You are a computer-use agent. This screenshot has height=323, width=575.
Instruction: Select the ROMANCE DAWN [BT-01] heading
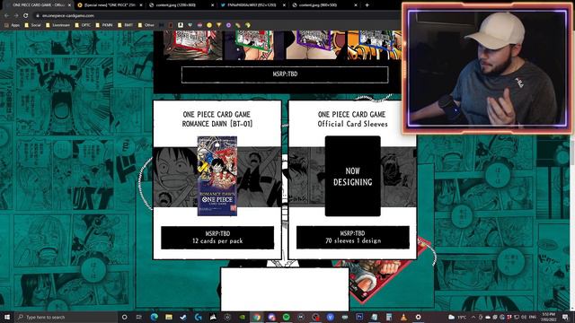click(x=217, y=124)
